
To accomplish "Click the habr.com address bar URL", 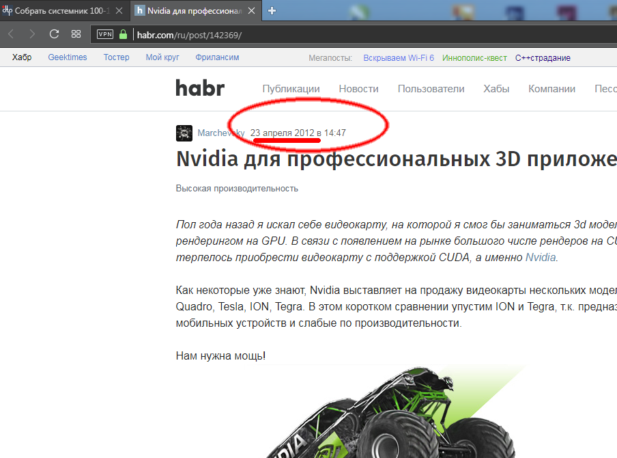I will tap(189, 35).
